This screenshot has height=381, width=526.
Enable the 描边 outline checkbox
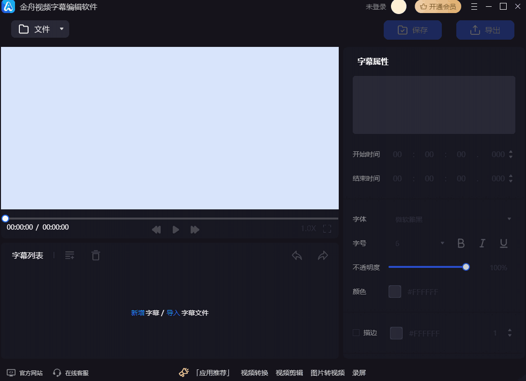coord(356,333)
